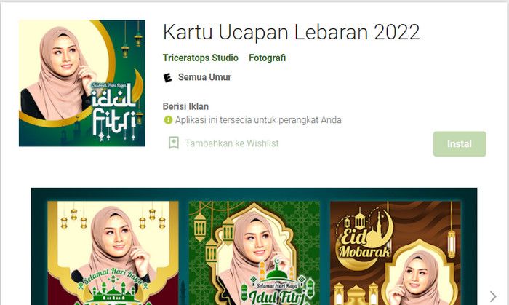
Task: Click the Berisi Iklan label
Action: pos(185,106)
